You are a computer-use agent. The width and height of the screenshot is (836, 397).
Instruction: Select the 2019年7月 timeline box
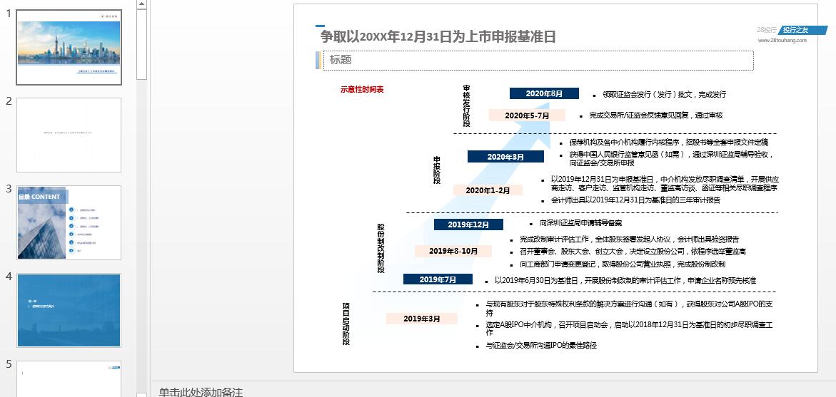pyautogui.click(x=438, y=279)
